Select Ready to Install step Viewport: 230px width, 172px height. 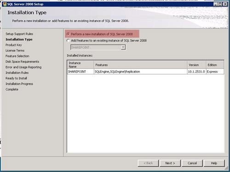(16, 78)
